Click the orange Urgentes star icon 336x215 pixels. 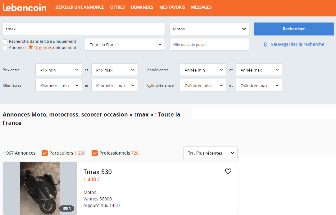[x=31, y=47]
